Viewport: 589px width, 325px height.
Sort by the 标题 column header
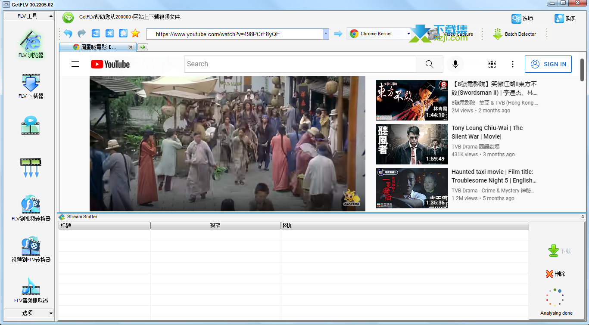(104, 226)
